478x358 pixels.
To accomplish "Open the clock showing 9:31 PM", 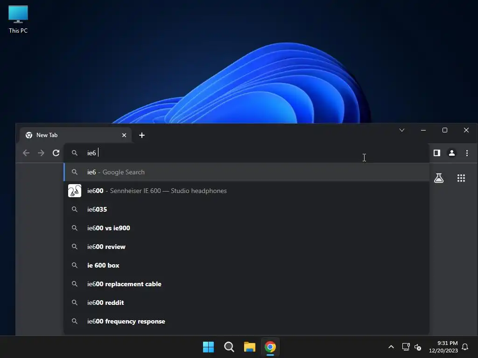I will [x=443, y=347].
